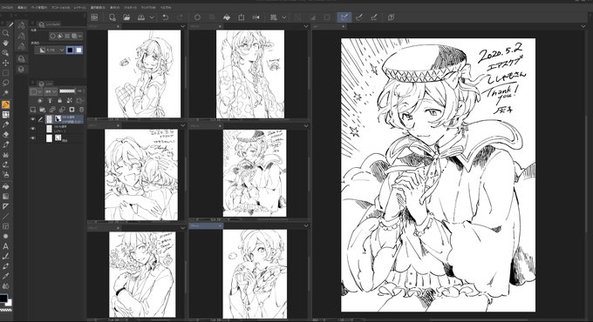593x322 pixels.
Task: Select the Rectangle selection tool
Action: [6, 72]
